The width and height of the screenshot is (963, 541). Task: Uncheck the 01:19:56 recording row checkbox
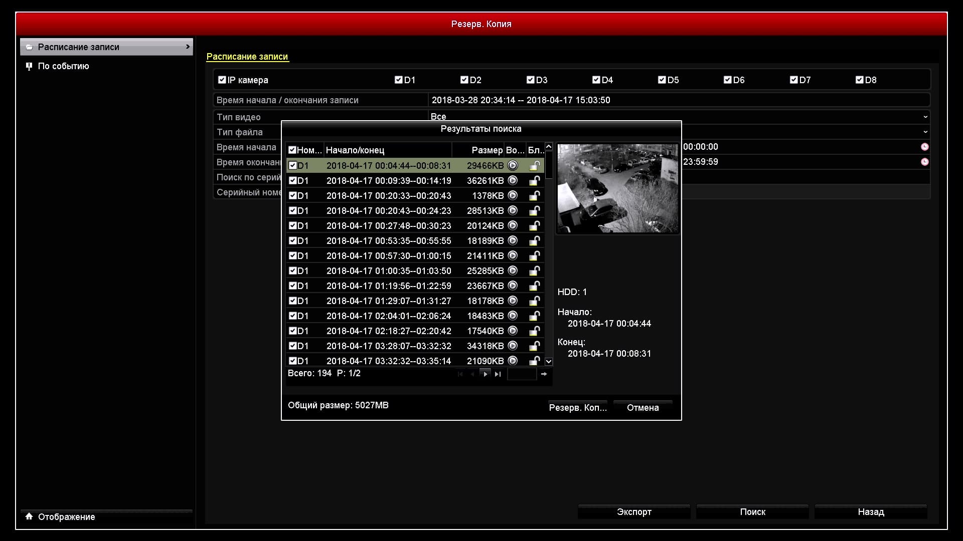point(293,286)
